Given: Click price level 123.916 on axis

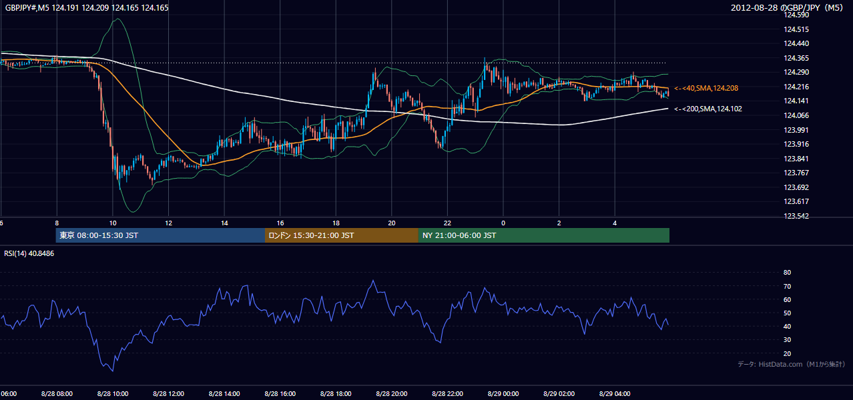Looking at the screenshot, I should (796, 144).
